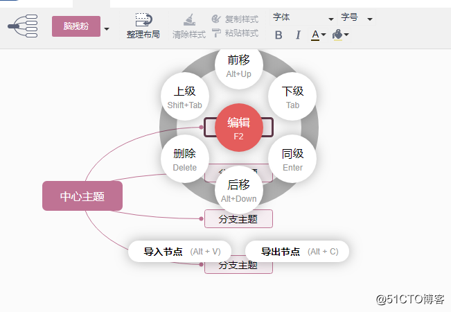The width and height of the screenshot is (451, 312).
Task: Open the 字体 font dropdown
Action: pyautogui.click(x=303, y=18)
